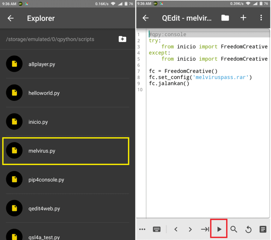
Task: Select the qedit4web.py file icon
Action: [14, 208]
